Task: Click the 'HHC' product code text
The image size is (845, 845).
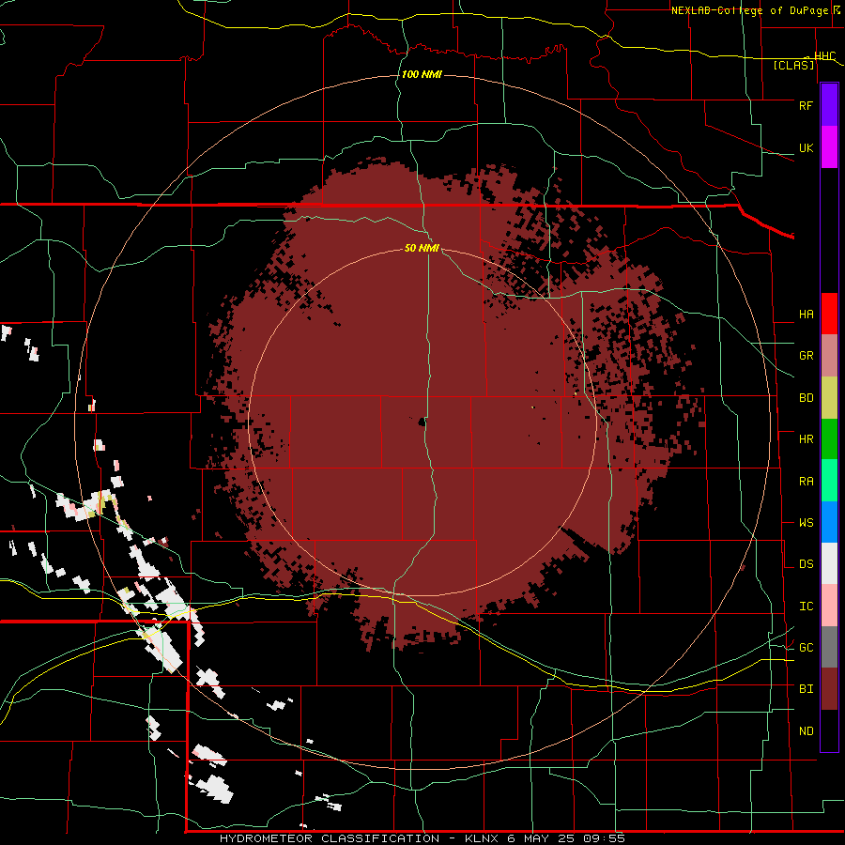Action: [x=824, y=56]
